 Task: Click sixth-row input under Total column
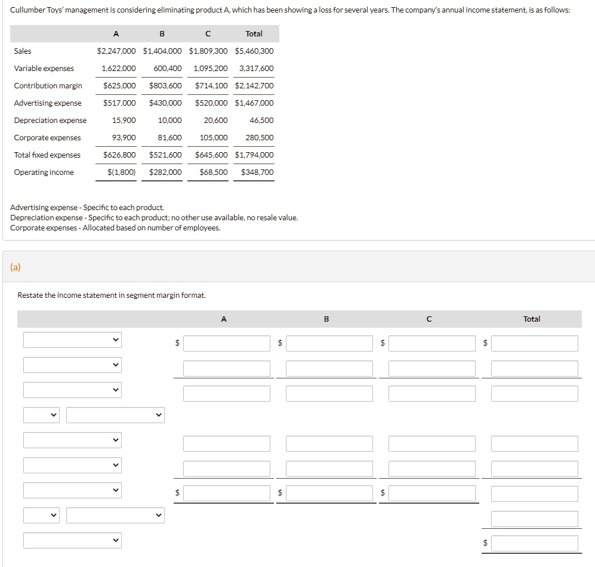[x=535, y=469]
